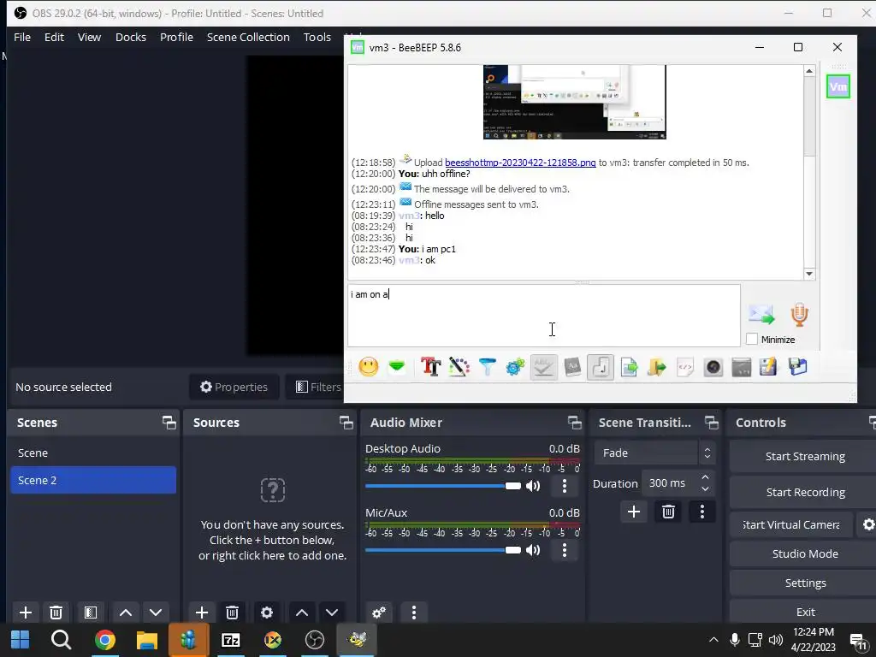
Task: Toggle spell checking in BeeBEEP toolbar
Action: (543, 367)
